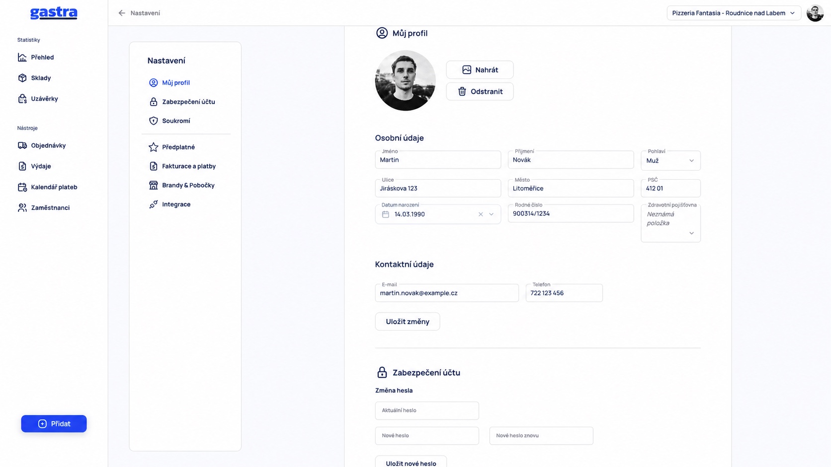Click the invoice icon for Fakturace a platby
Viewport: 831px width, 467px height.
pos(154,166)
